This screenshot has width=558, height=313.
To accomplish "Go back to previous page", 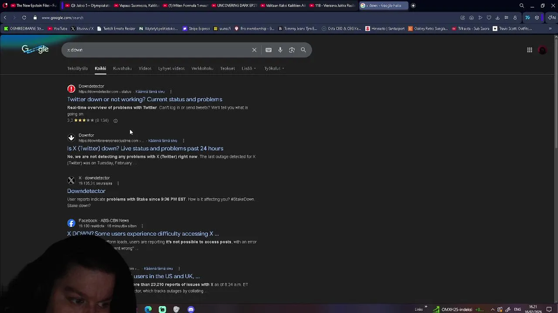I will [5, 18].
